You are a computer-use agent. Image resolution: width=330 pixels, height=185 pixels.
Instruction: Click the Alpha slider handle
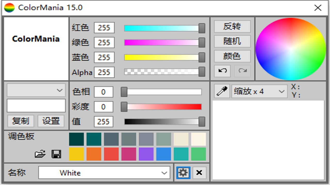pyautogui.click(x=202, y=72)
